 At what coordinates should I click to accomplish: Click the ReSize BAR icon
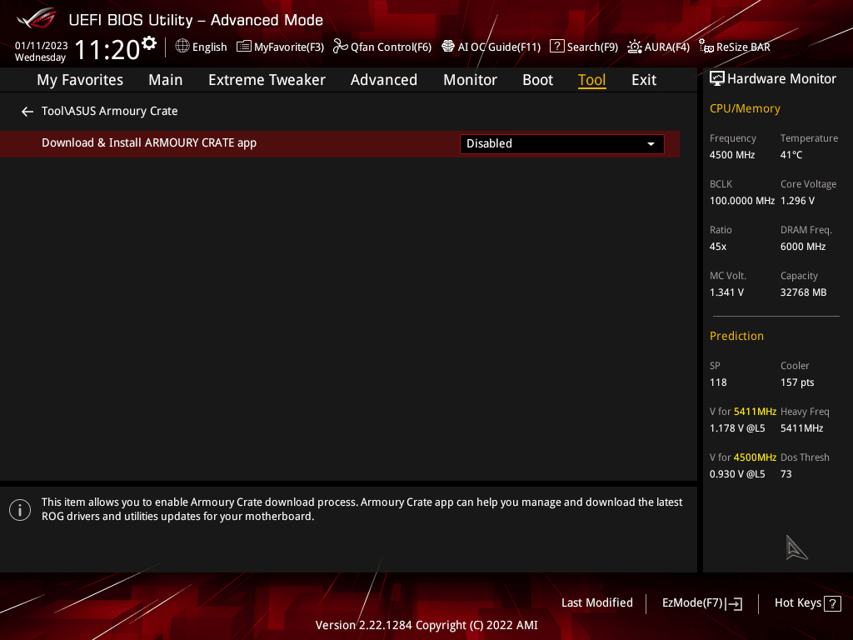coord(706,47)
